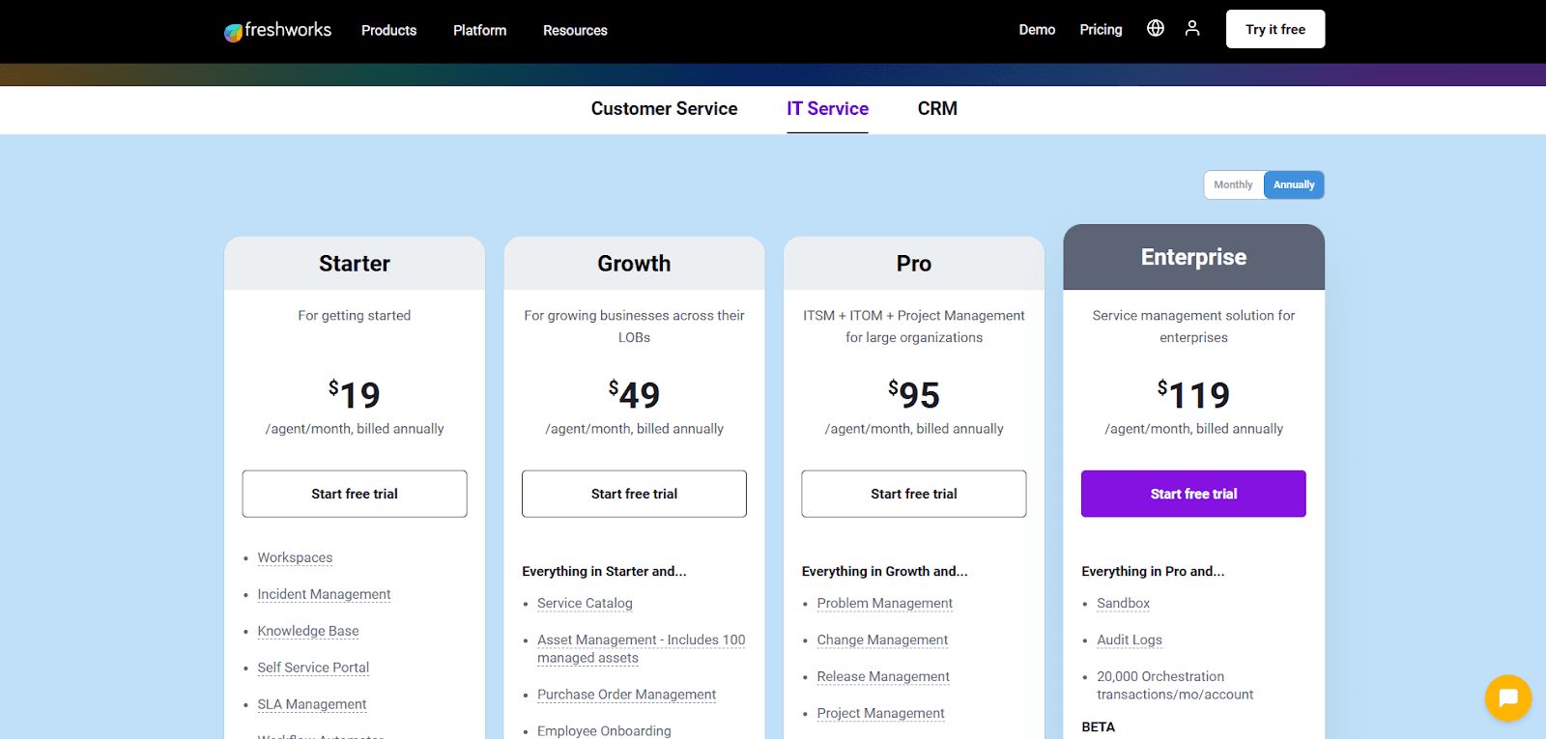Start free trial for Enterprise plan
1546x739 pixels.
(x=1193, y=494)
